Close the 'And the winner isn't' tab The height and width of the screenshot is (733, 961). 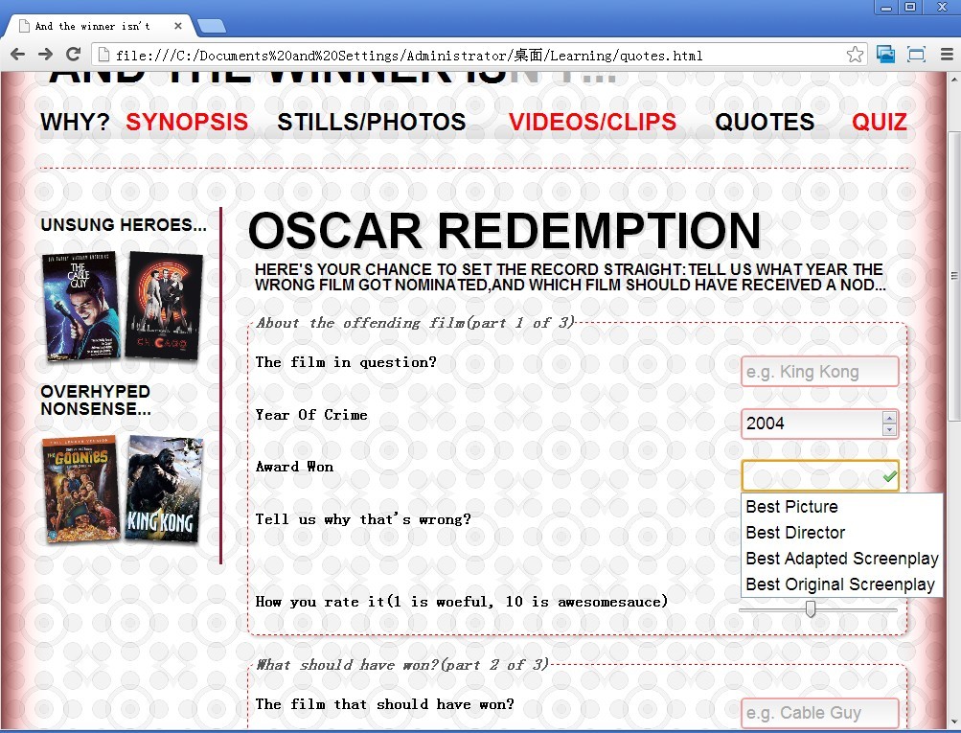[x=178, y=26]
